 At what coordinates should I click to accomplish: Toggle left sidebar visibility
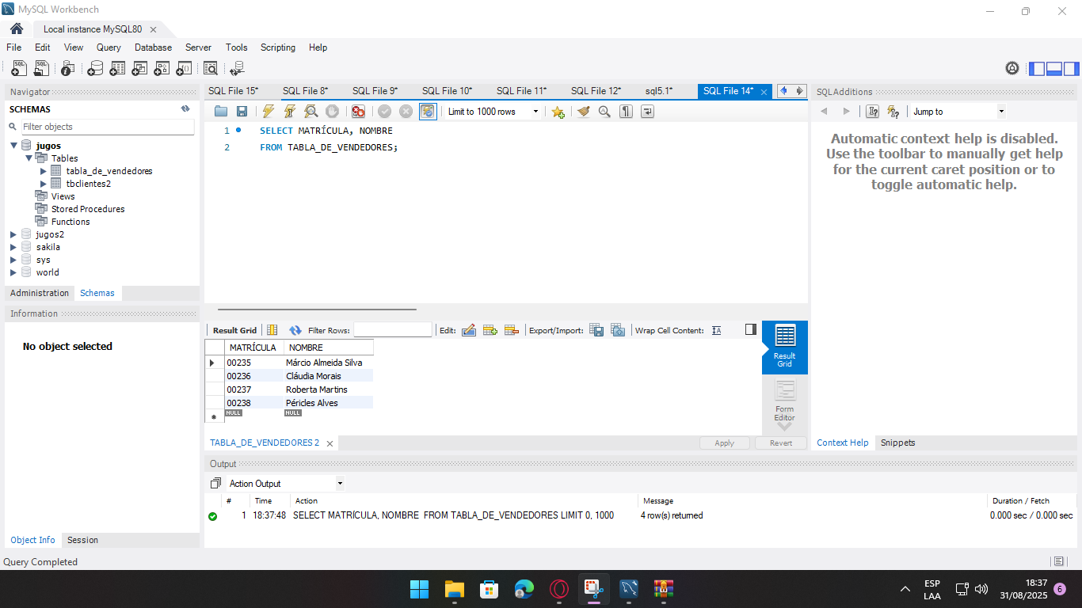coord(1037,69)
